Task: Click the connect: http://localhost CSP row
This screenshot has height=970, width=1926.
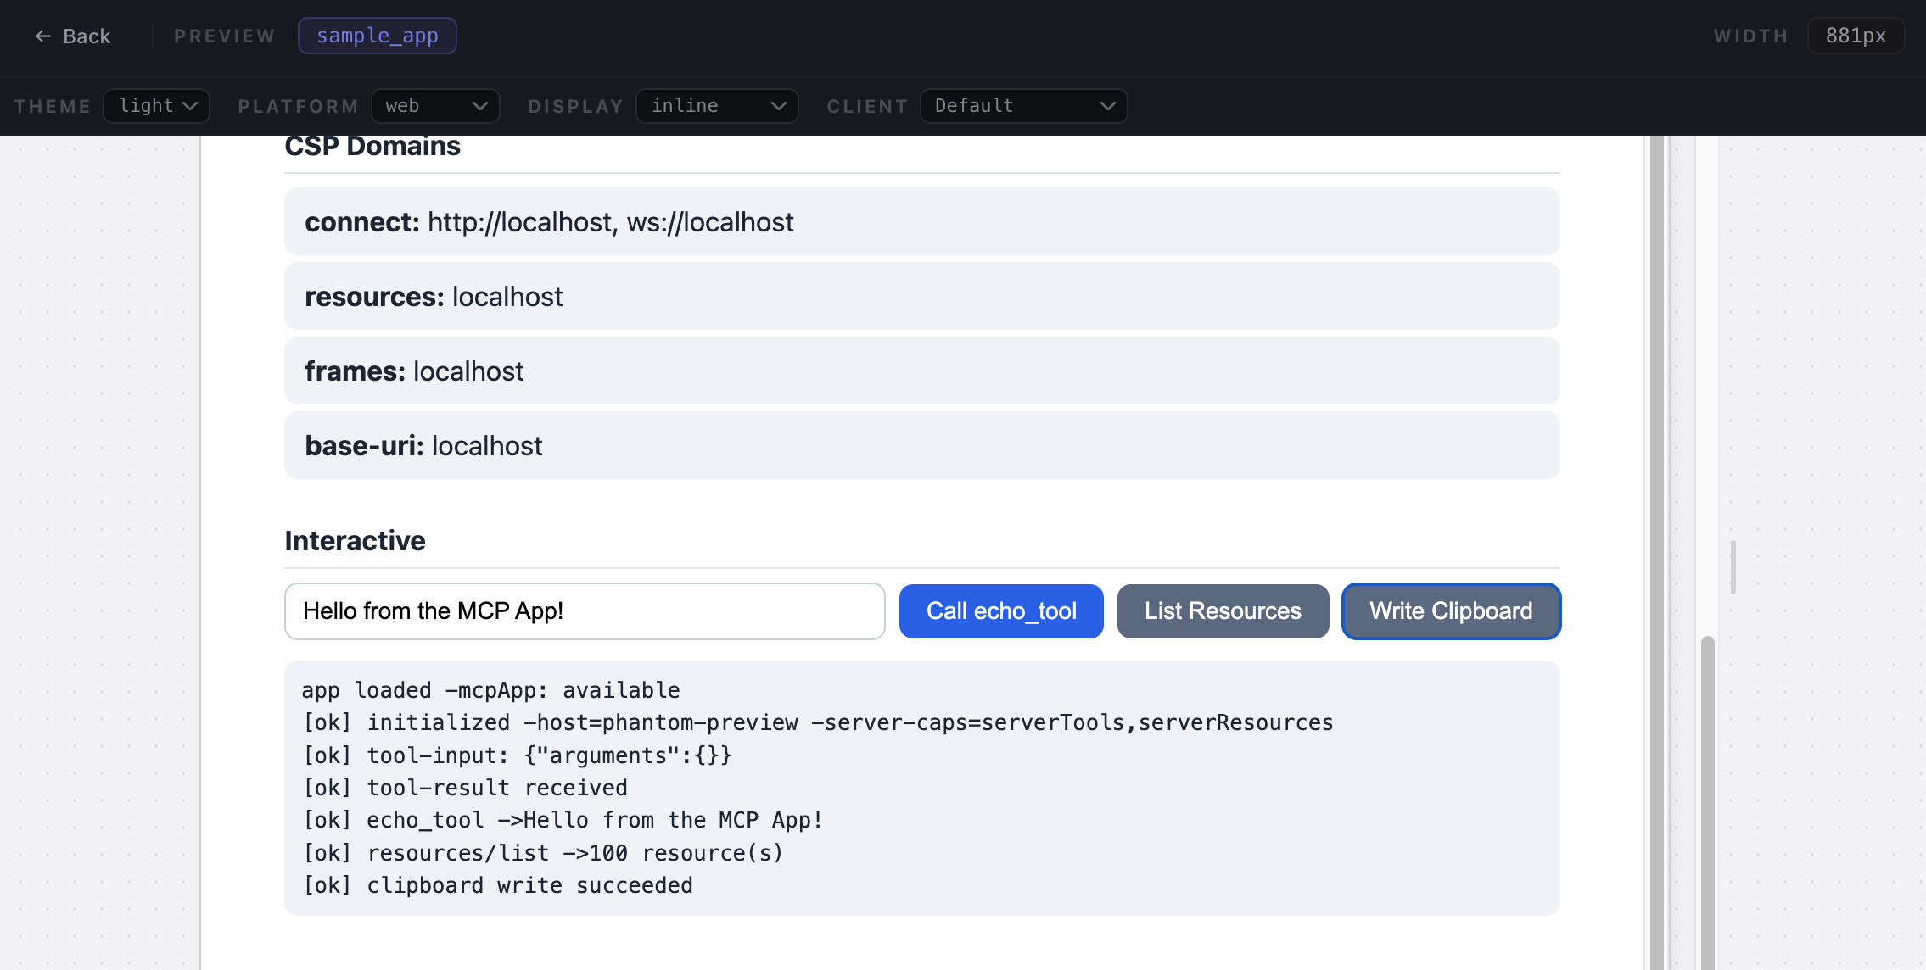Action: (922, 222)
